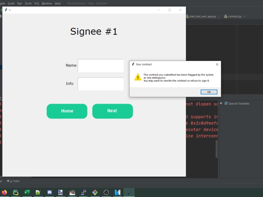Viewport: 263px width, 197px height.
Task: Open Excel from the taskbar
Action: 27,192
